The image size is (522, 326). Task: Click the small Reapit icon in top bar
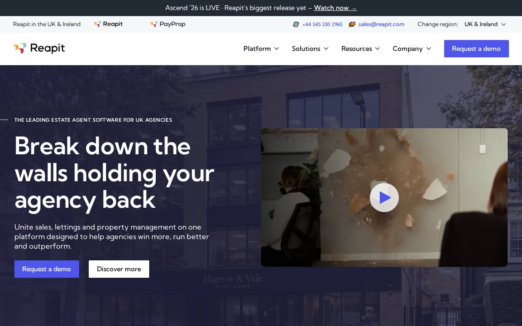coord(97,24)
